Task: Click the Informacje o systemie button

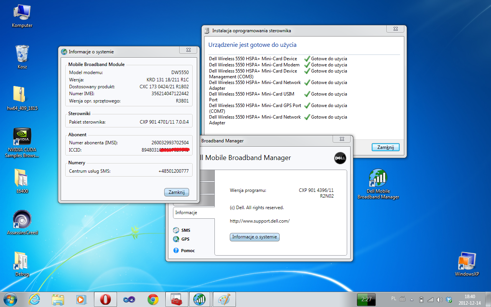Action: click(x=255, y=237)
